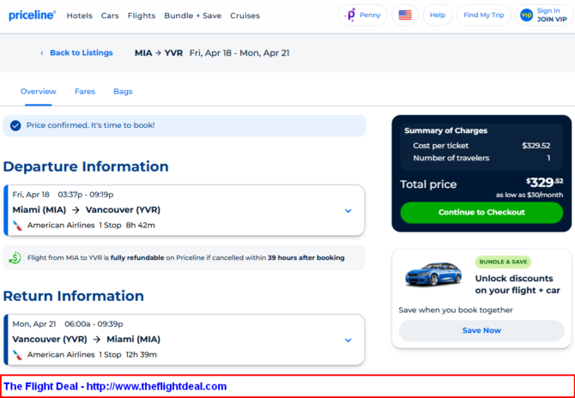Screen dimensions: 575x398
Task: Click the Penny assistant icon
Action: click(x=350, y=15)
